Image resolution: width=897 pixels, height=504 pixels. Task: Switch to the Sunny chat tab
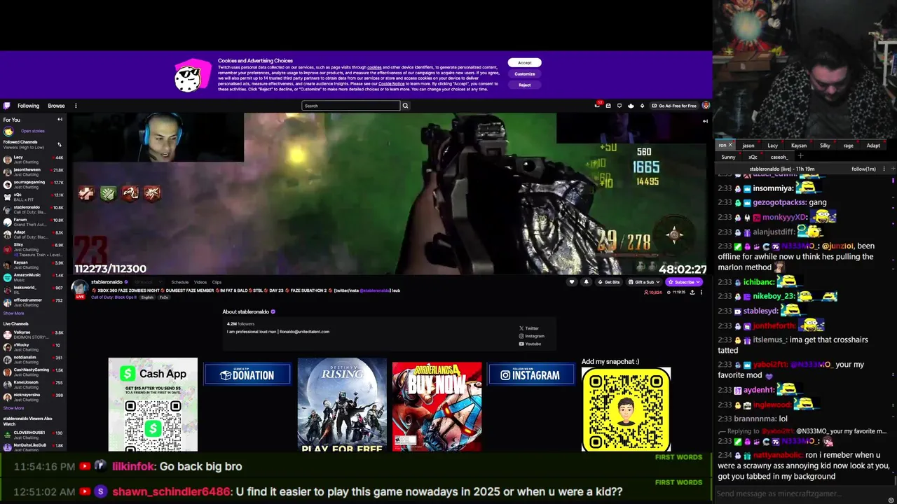pyautogui.click(x=729, y=157)
